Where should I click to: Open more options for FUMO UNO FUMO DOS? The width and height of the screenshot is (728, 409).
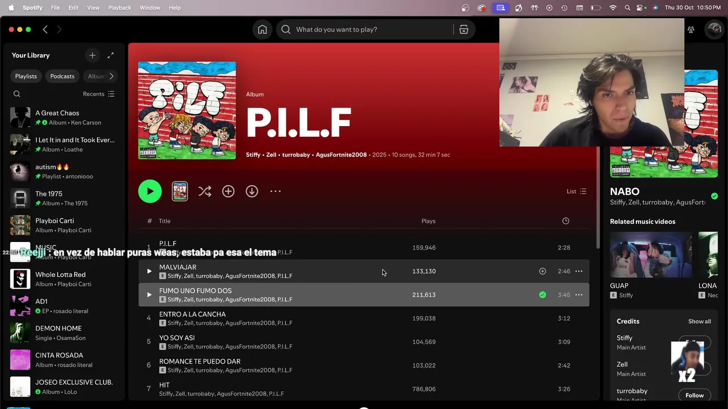pos(578,295)
